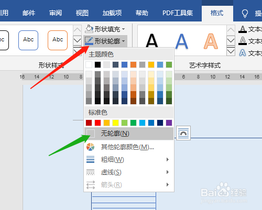Show the previous row of shape styles

point(77,30)
